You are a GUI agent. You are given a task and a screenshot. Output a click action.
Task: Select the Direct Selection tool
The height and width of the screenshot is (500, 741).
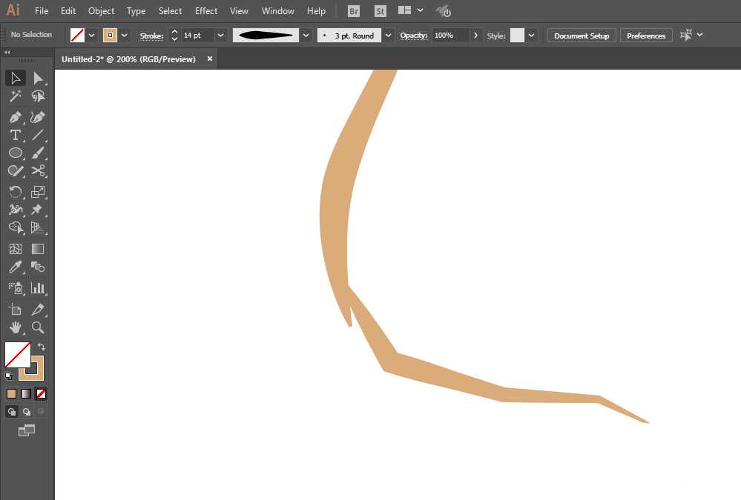pyautogui.click(x=38, y=78)
